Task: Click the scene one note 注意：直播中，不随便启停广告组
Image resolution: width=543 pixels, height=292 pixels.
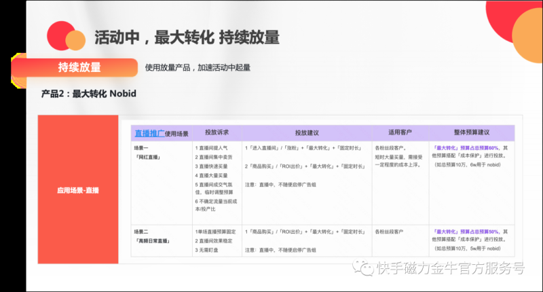Action: click(280, 185)
